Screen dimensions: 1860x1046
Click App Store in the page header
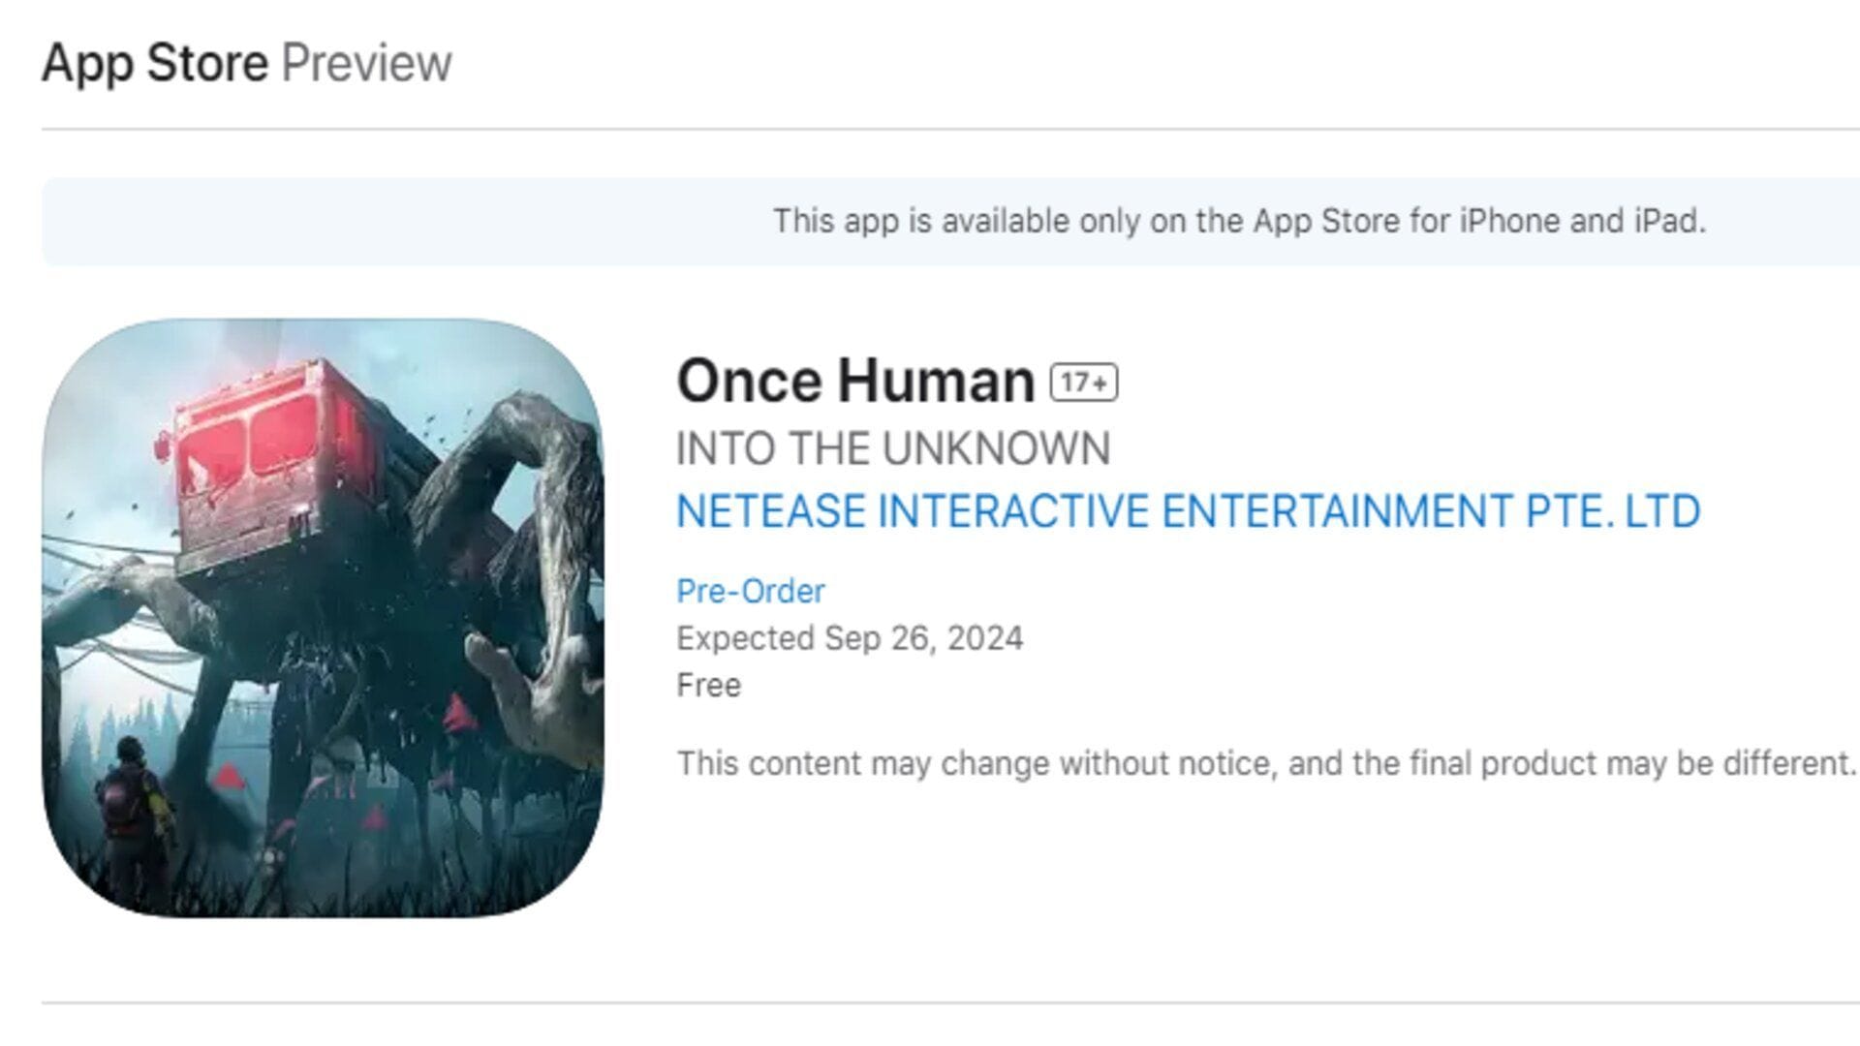pyautogui.click(x=158, y=61)
